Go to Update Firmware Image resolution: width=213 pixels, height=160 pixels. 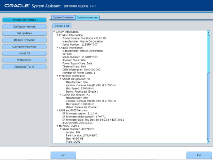[x=24, y=40]
